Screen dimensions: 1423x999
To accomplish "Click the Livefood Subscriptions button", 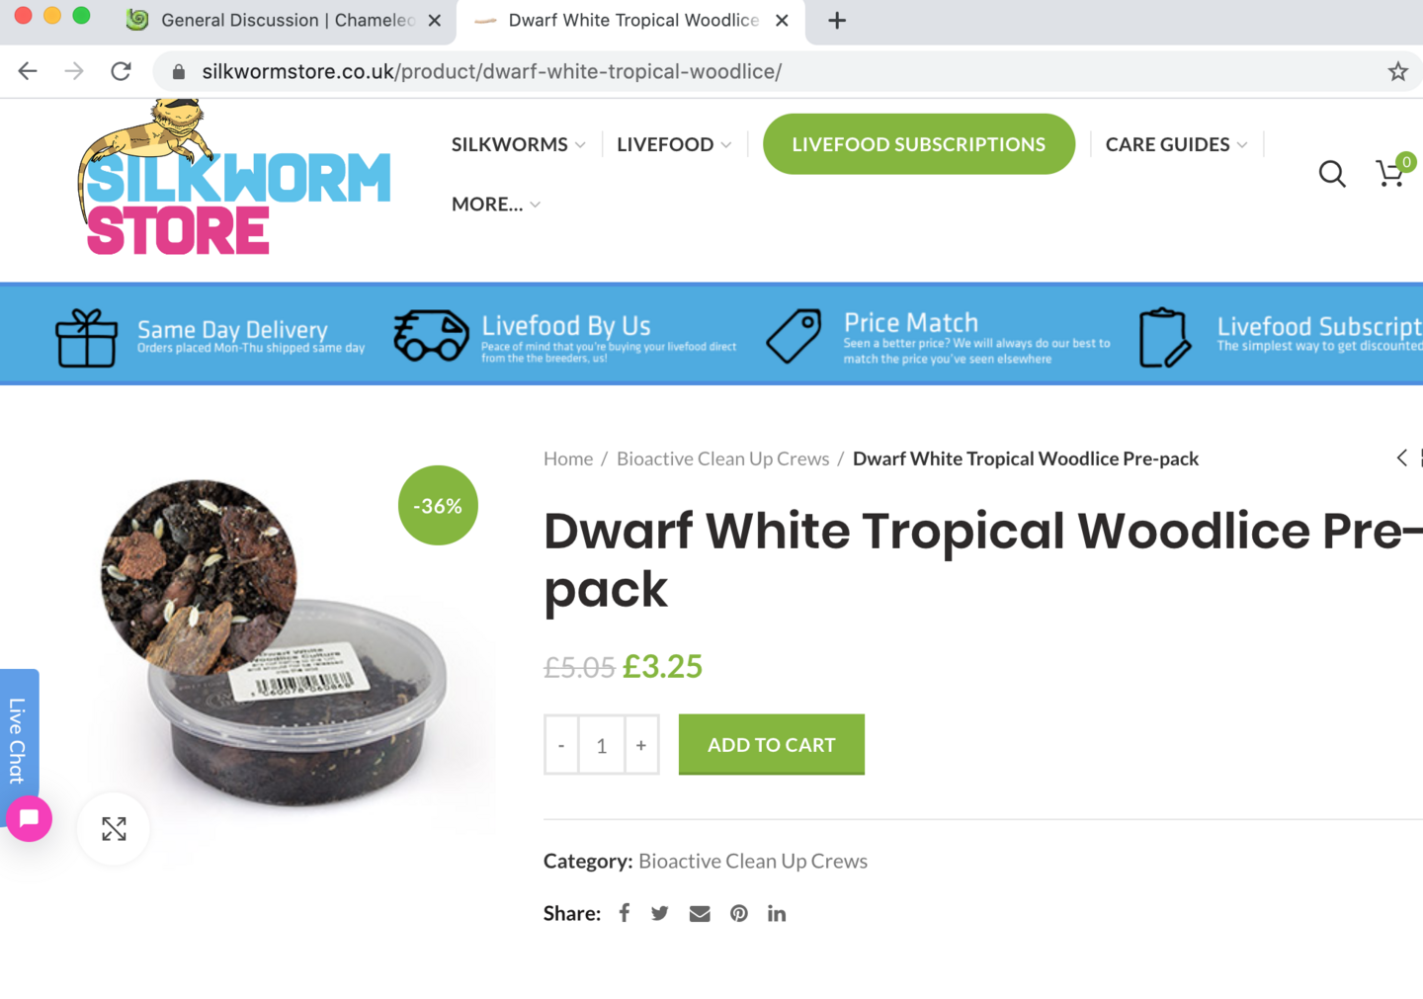I will coord(919,144).
